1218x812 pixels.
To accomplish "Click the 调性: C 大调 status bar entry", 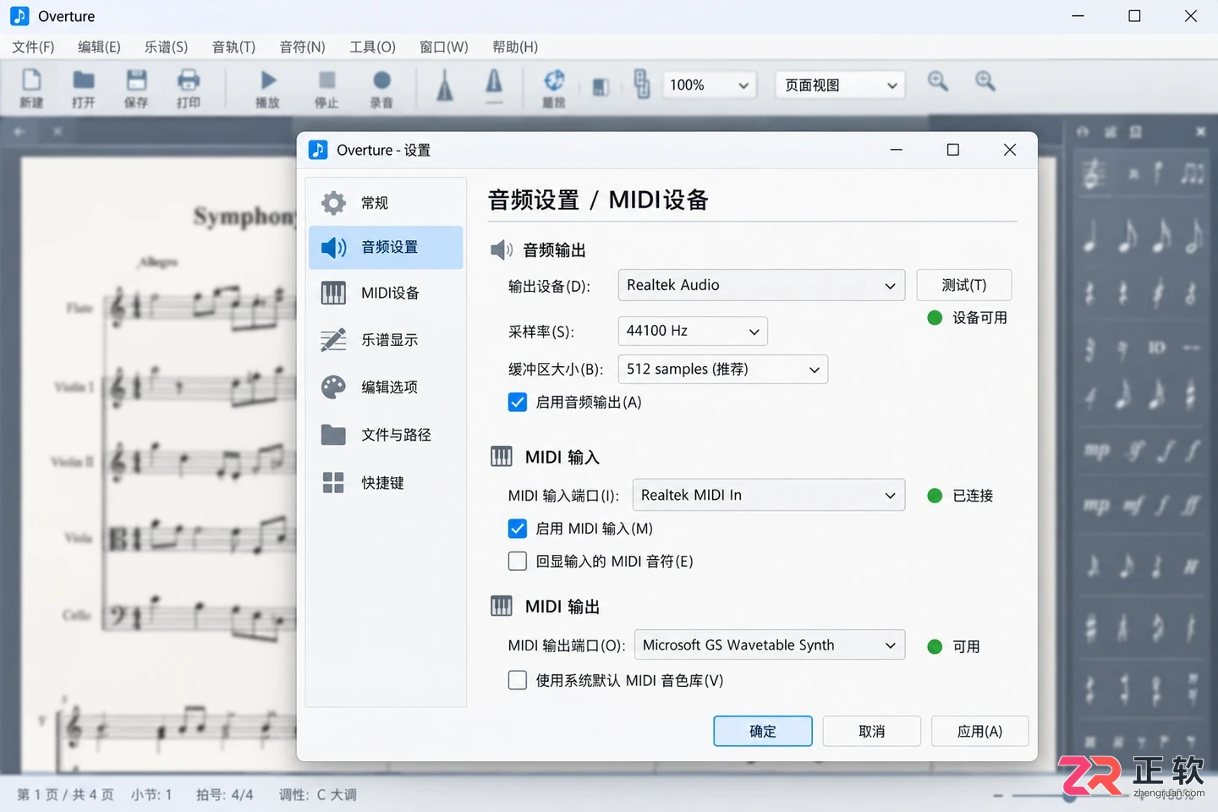I will 317,795.
